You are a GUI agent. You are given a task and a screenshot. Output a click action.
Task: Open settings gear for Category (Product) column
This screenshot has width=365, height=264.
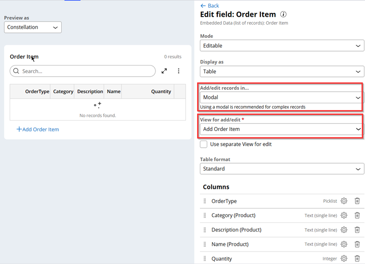(x=344, y=215)
